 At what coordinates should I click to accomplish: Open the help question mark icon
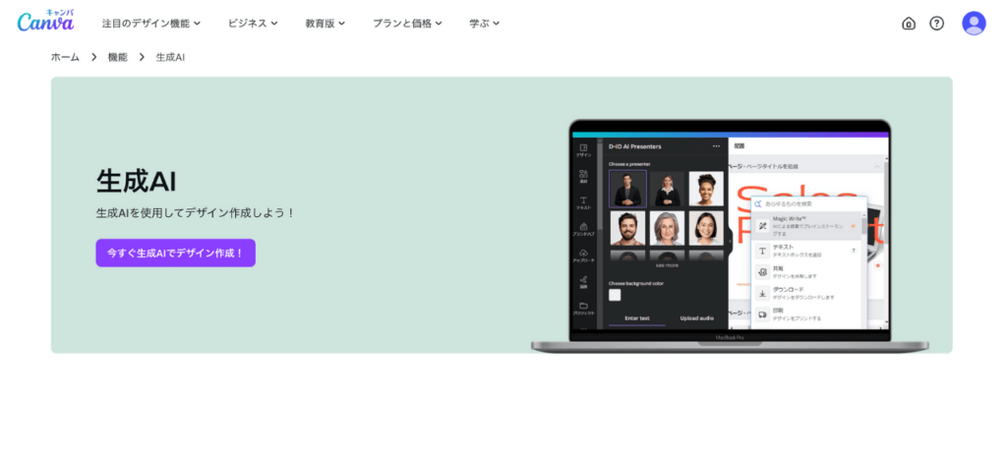[936, 24]
